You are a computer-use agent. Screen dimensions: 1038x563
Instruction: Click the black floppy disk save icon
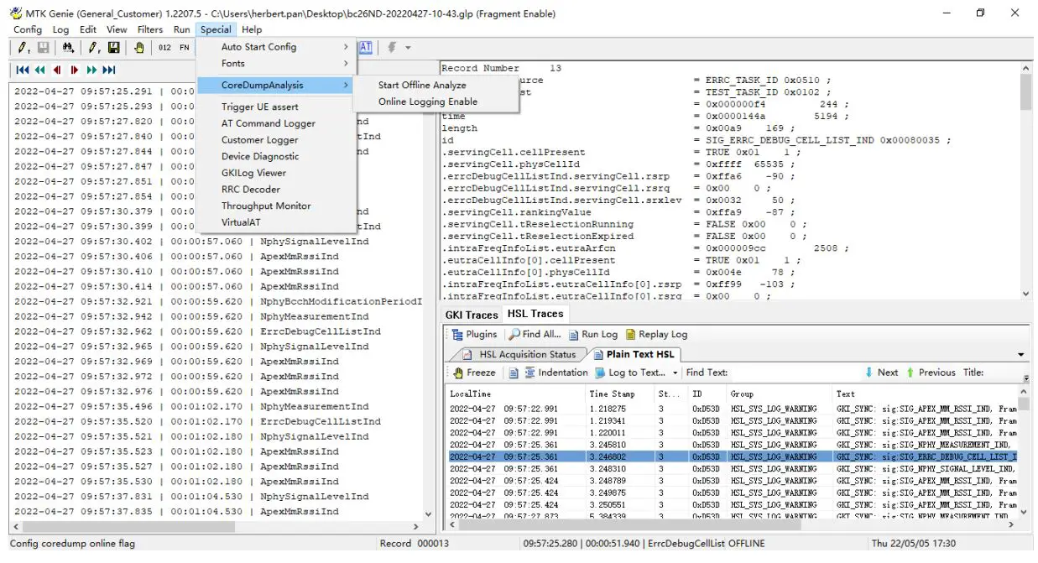pyautogui.click(x=113, y=48)
